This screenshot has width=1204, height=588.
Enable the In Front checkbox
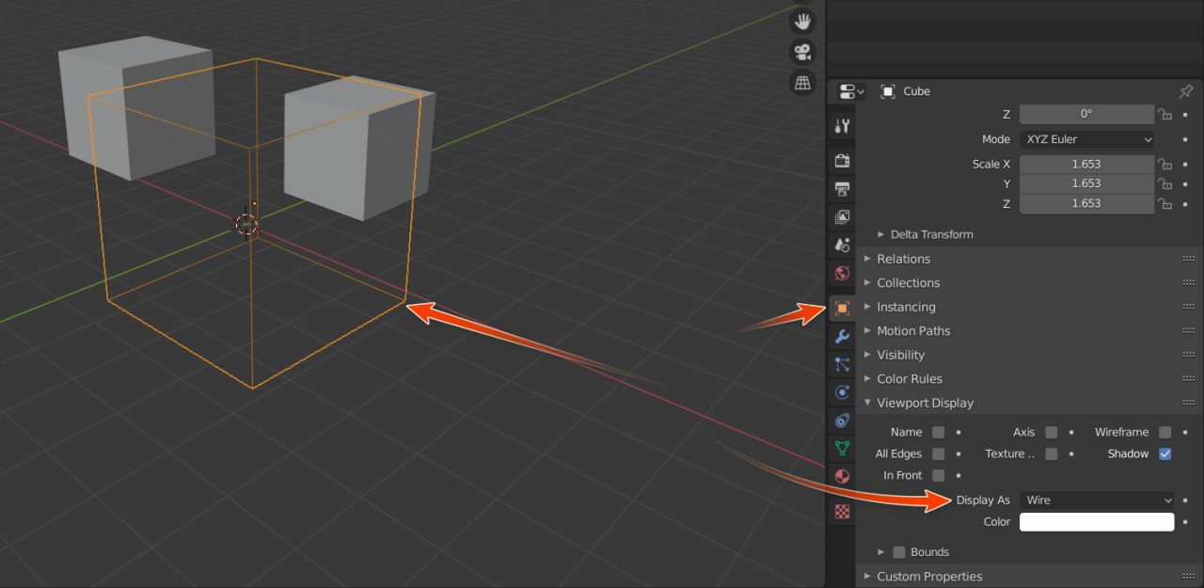938,476
